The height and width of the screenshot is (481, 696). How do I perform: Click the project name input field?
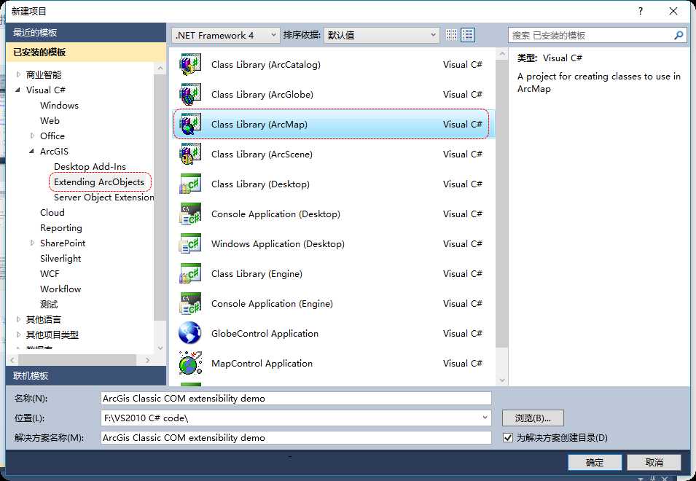pyautogui.click(x=296, y=399)
